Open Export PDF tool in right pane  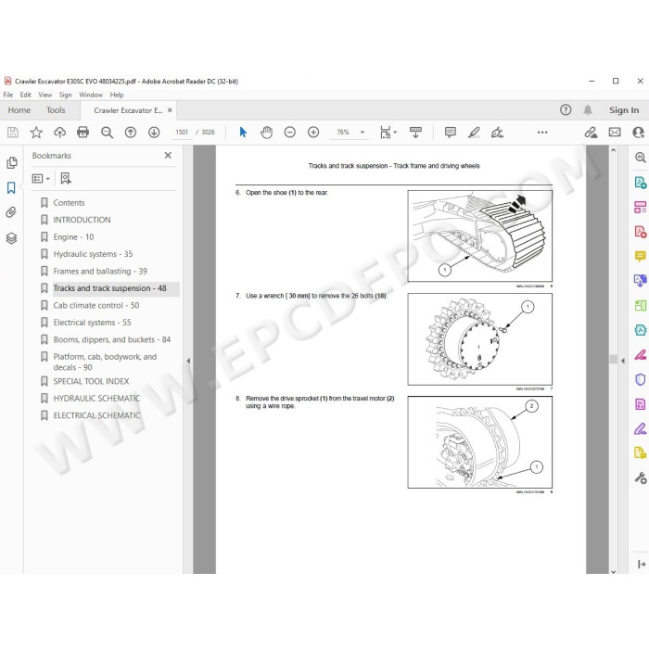[640, 183]
